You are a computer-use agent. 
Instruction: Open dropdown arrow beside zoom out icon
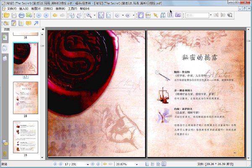pyautogui.click(x=123, y=15)
